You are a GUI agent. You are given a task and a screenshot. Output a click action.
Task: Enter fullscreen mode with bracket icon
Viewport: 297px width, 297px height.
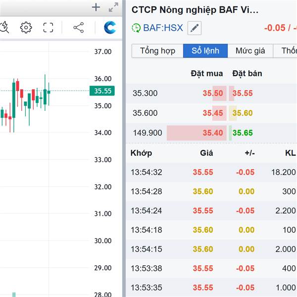coord(48,28)
